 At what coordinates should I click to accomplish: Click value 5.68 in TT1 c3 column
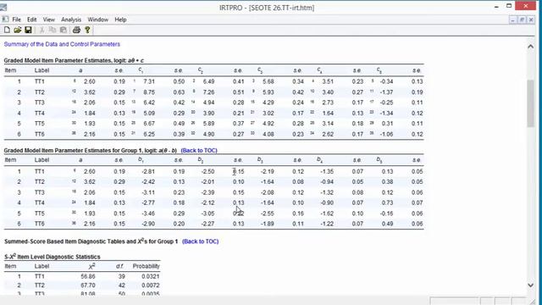[x=268, y=81]
